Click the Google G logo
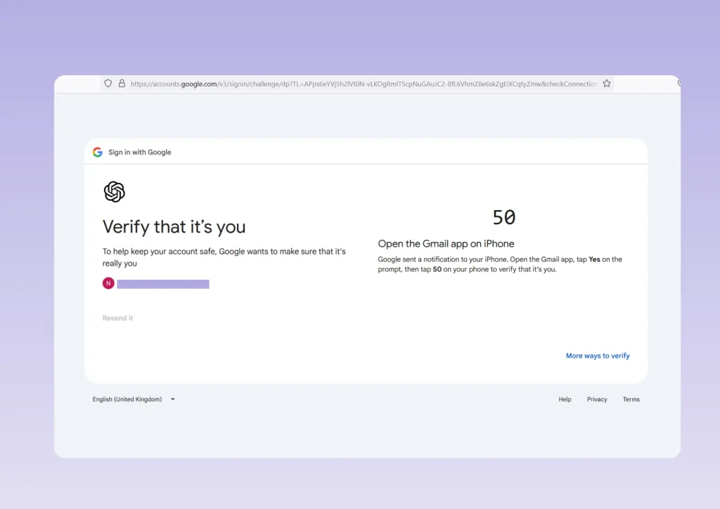The image size is (720, 509). click(97, 152)
